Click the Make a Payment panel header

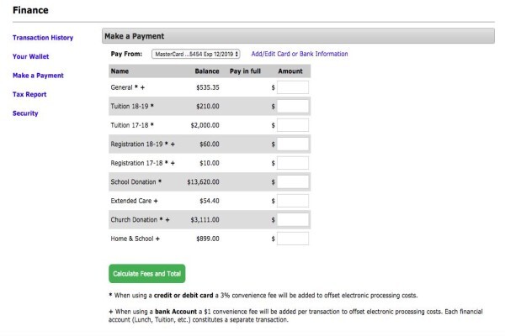(x=298, y=36)
